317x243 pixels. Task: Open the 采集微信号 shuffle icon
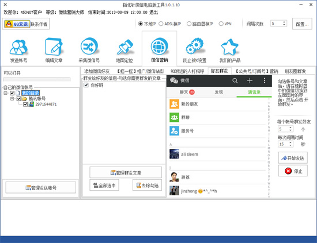pyautogui.click(x=89, y=47)
